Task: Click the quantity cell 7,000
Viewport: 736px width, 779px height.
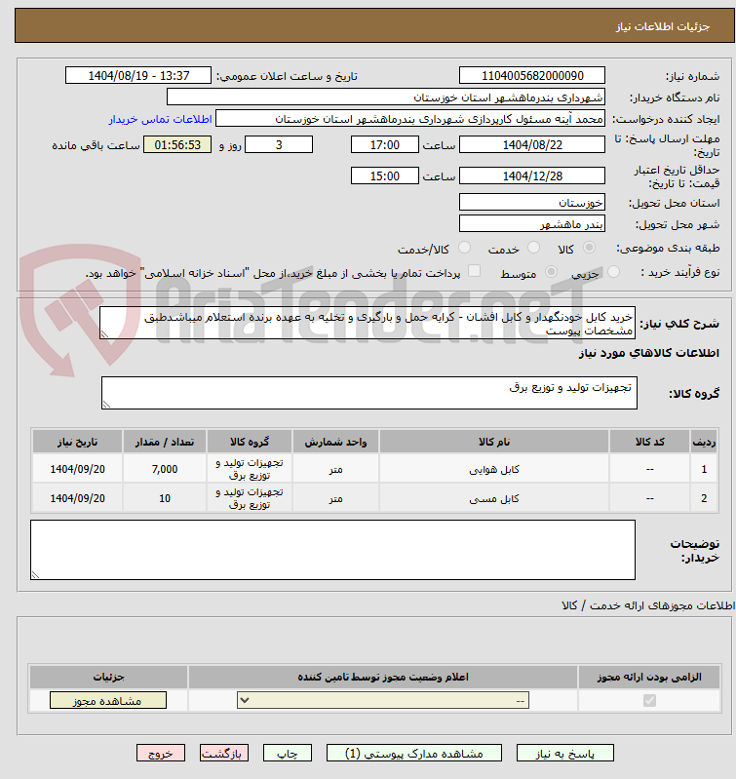Action: pyautogui.click(x=165, y=469)
